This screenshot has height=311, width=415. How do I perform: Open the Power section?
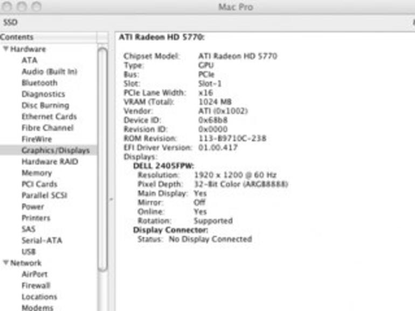tap(33, 207)
